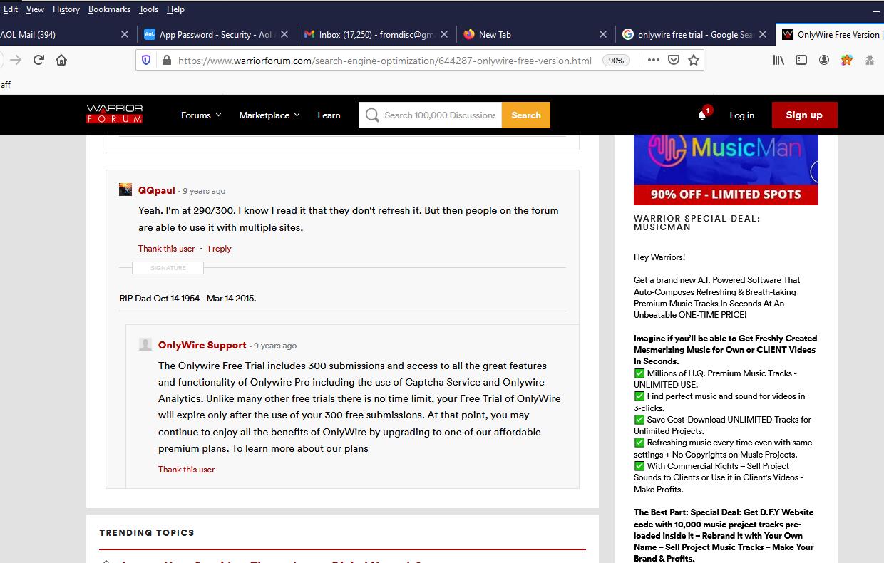The height and width of the screenshot is (563, 884).
Task: Open Warrior Special Deal: MusicMan heading
Action: click(697, 223)
